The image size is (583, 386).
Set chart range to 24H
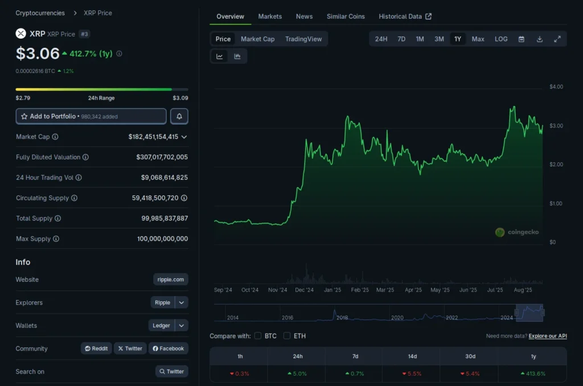tap(381, 39)
